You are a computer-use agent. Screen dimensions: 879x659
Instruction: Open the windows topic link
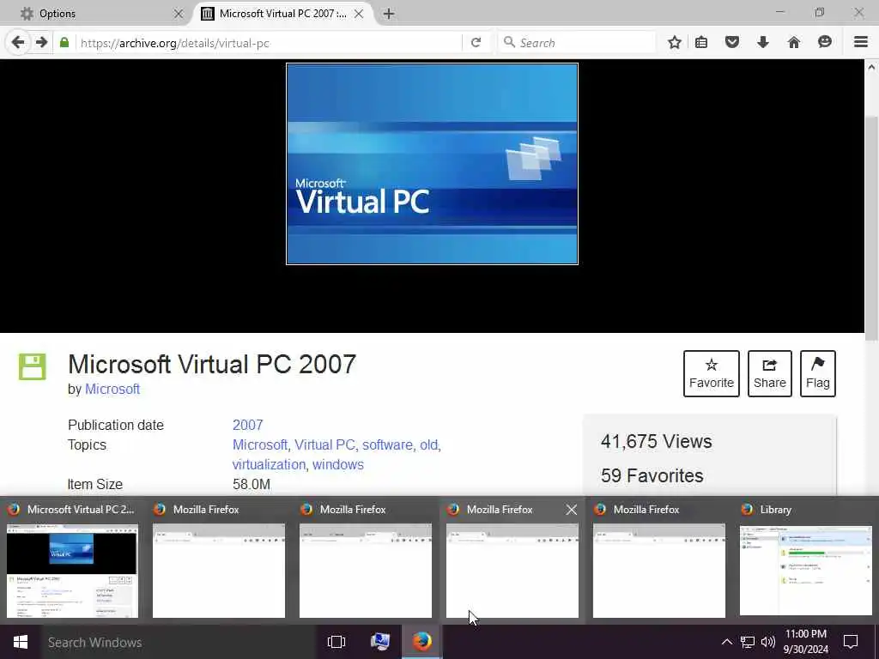tap(338, 464)
